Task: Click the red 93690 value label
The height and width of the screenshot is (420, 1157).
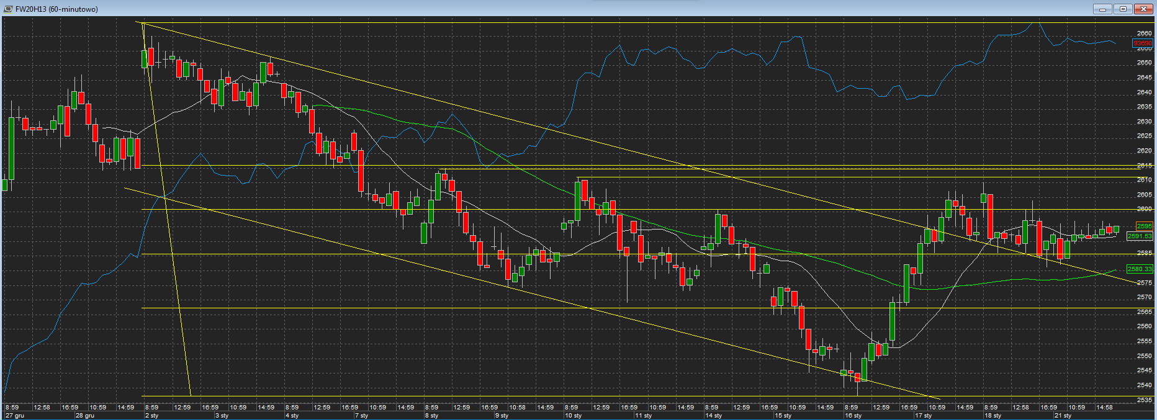Action: 1143,43
